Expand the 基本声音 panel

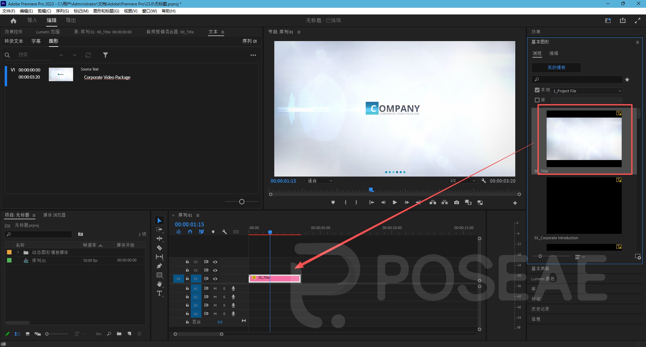[x=540, y=269]
